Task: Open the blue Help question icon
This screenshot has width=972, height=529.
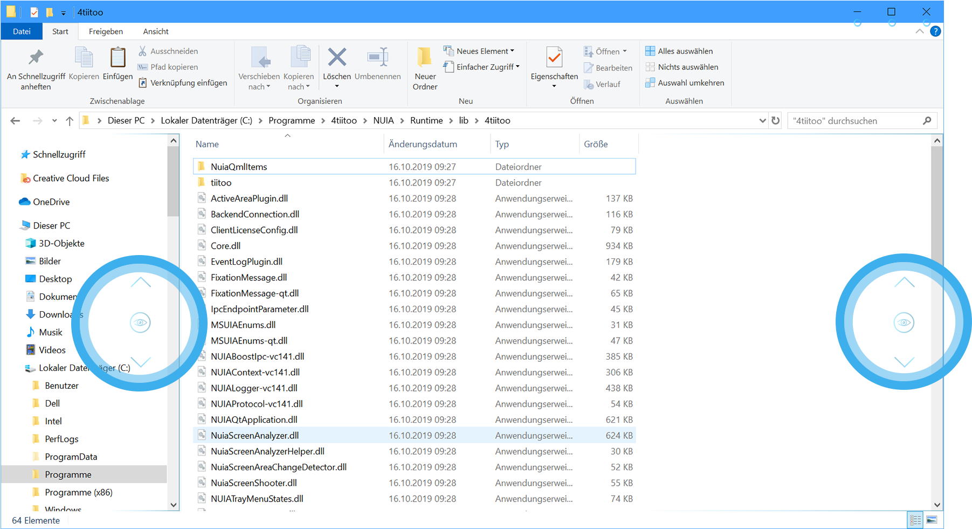Action: [x=935, y=31]
